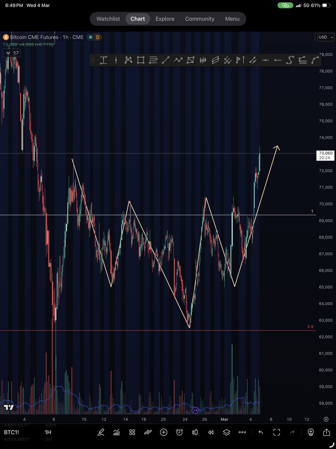This screenshot has height=449, width=336.
Task: Select the bars pattern tool
Action: point(203,60)
